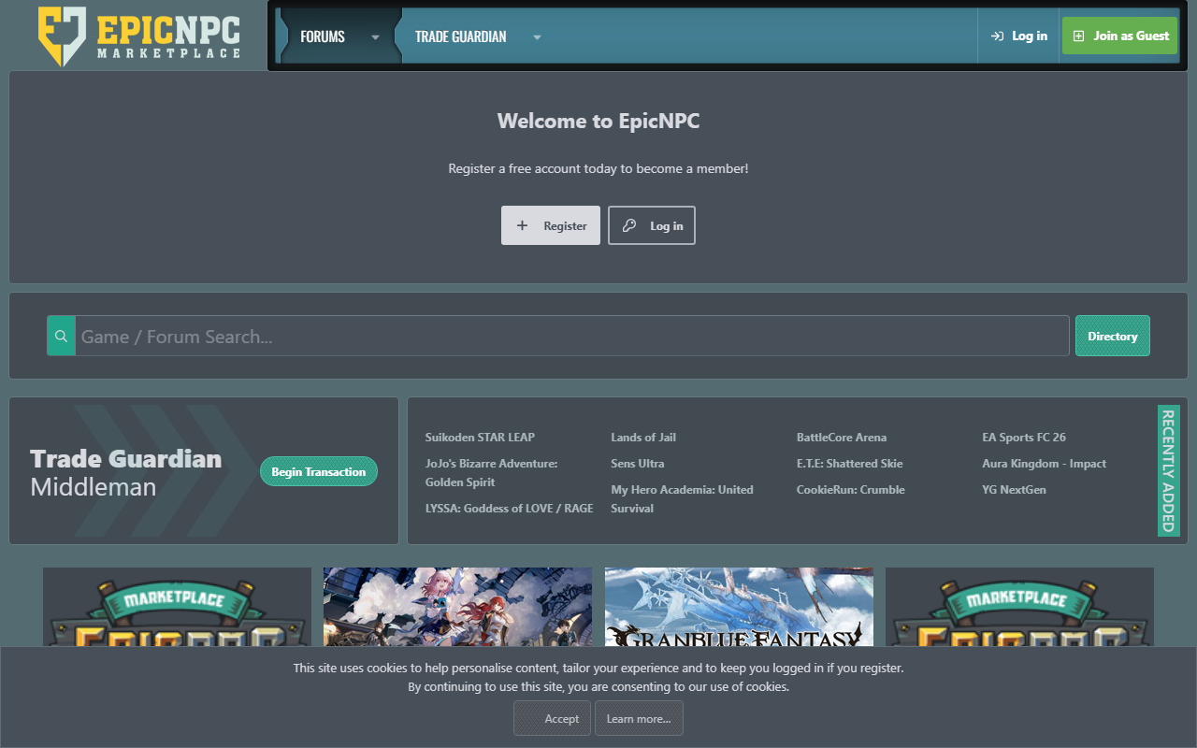Open the Lands of Jail link

click(x=643, y=438)
